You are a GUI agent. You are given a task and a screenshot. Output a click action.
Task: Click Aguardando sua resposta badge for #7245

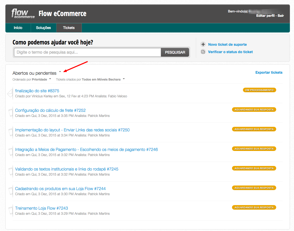pos(254,168)
